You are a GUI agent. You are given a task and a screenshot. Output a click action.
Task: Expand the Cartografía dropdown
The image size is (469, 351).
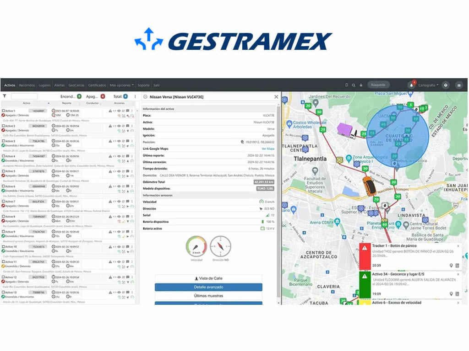tap(428, 85)
